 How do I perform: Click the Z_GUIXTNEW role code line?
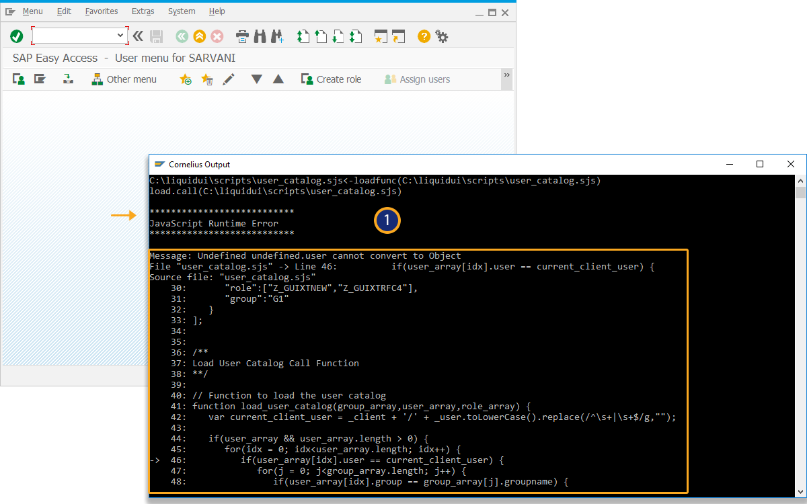pyautogui.click(x=321, y=288)
